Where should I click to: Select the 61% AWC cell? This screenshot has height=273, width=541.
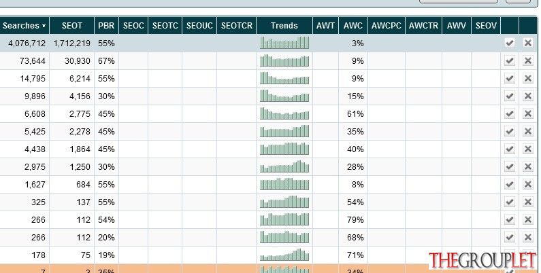pyautogui.click(x=353, y=114)
